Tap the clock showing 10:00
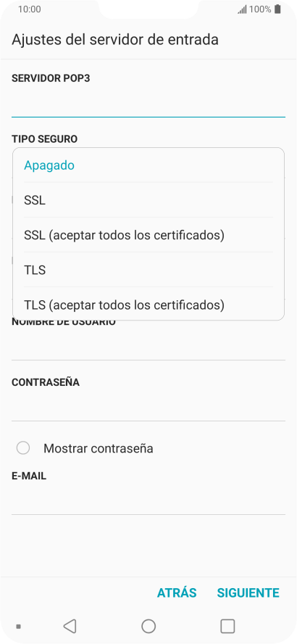Screen dimensions: 297x644 [x=30, y=9]
